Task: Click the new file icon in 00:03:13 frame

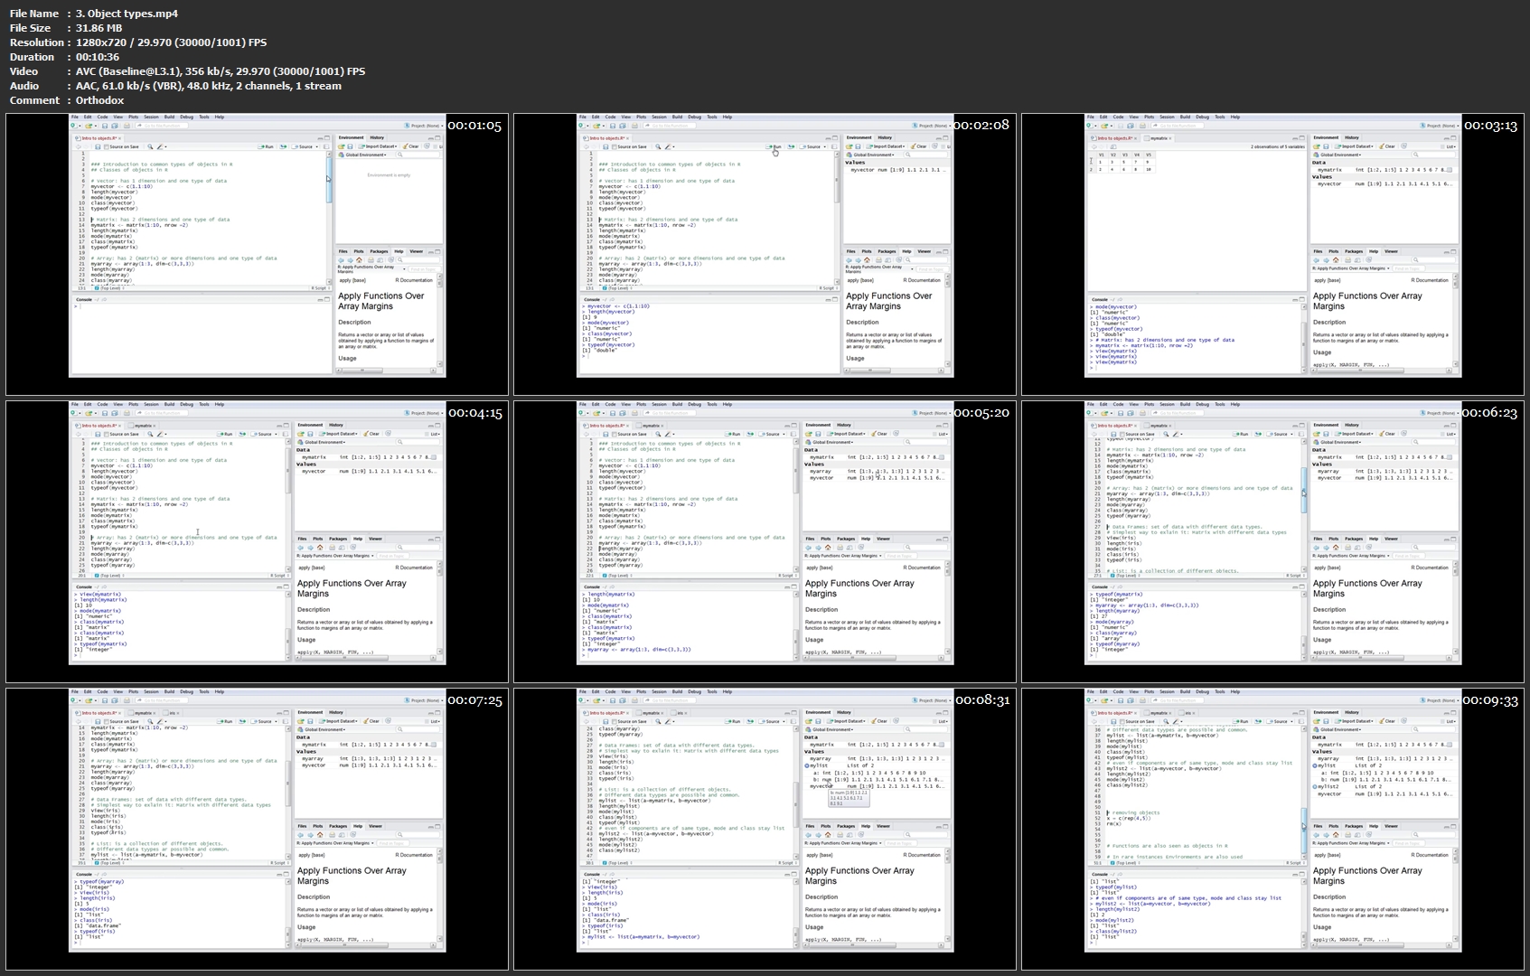Action: point(1089,126)
